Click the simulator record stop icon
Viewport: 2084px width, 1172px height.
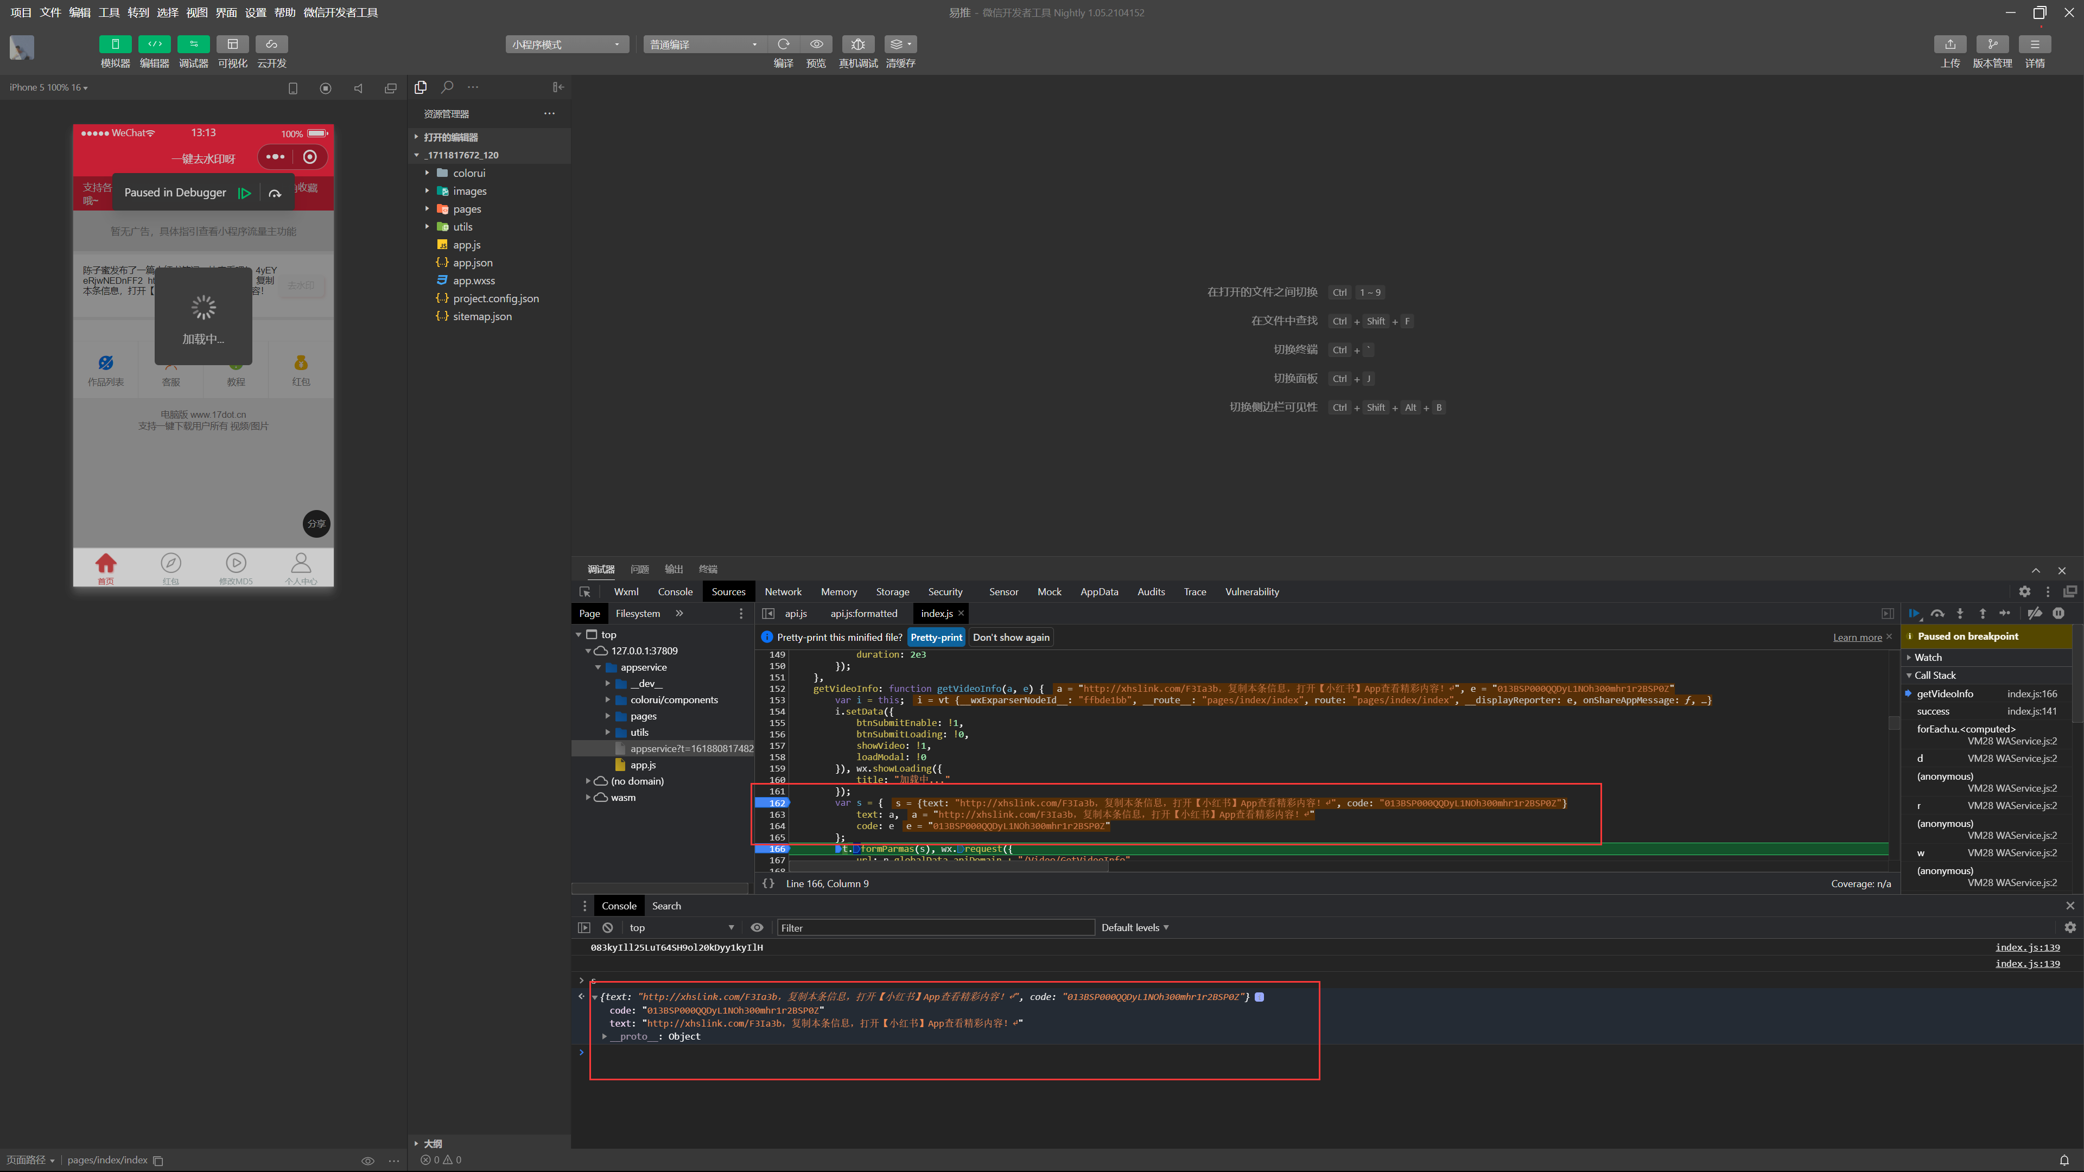(325, 87)
